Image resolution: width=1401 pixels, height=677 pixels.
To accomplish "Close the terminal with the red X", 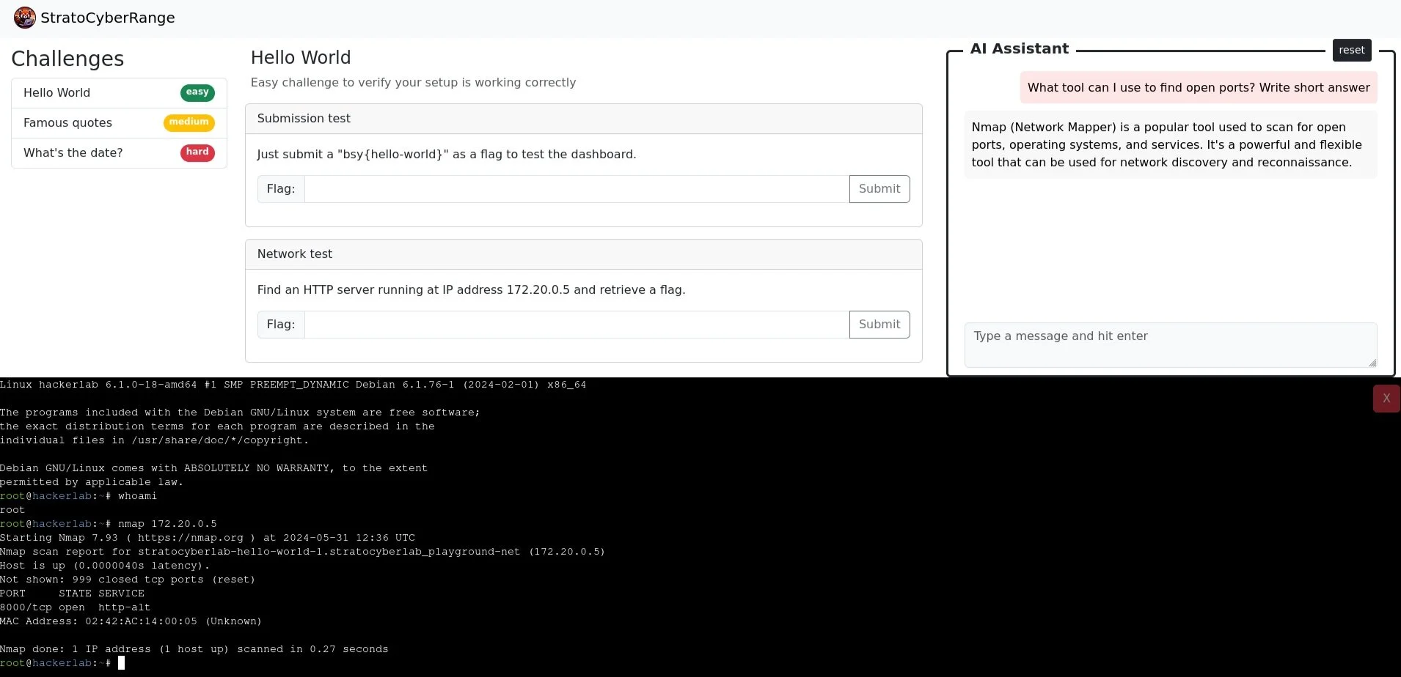I will (x=1386, y=398).
